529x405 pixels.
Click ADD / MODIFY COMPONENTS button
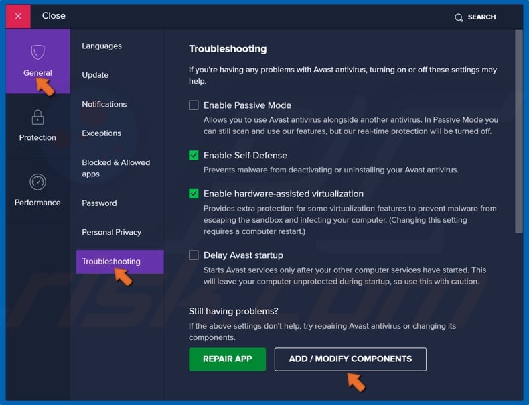point(350,359)
